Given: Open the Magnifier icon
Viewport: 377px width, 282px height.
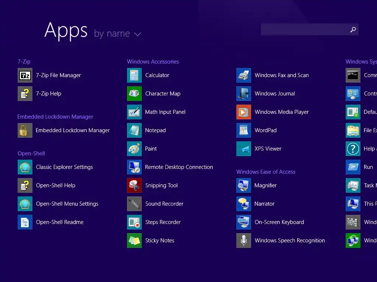Looking at the screenshot, I should (244, 185).
